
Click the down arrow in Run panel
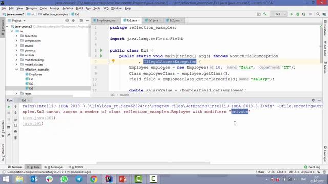pos(15,113)
